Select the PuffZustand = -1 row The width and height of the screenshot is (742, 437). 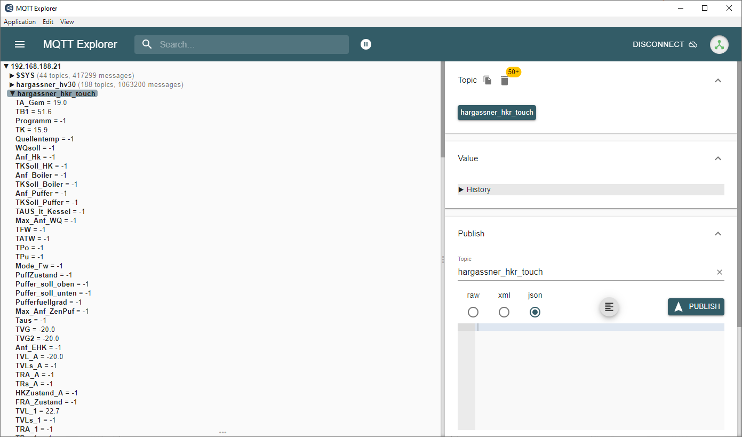point(44,275)
